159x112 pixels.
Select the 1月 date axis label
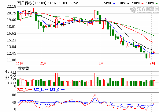click(101, 63)
